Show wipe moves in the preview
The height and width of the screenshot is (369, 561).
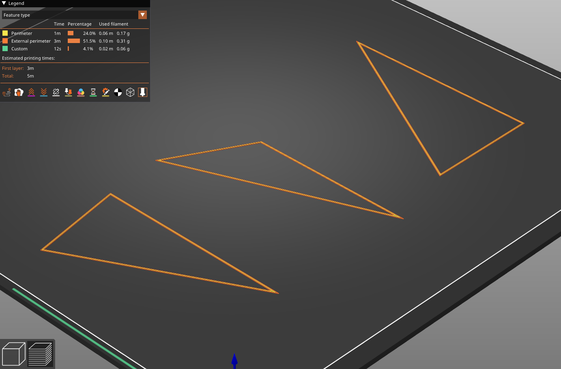click(19, 92)
